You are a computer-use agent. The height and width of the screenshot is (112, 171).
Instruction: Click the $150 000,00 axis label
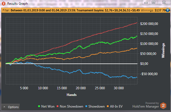click(149, 34)
